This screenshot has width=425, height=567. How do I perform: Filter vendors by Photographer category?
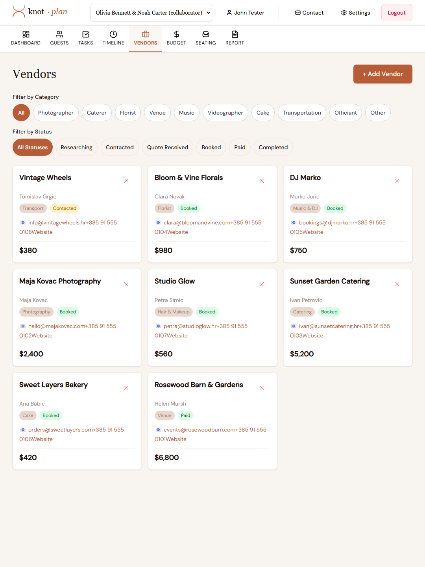coord(56,113)
